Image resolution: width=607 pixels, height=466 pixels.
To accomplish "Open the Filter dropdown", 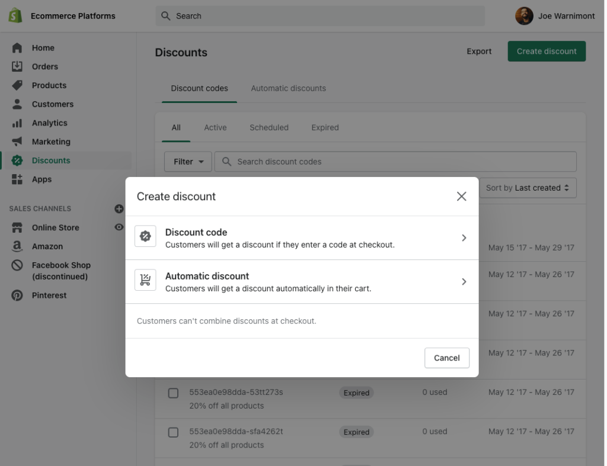I will [188, 162].
